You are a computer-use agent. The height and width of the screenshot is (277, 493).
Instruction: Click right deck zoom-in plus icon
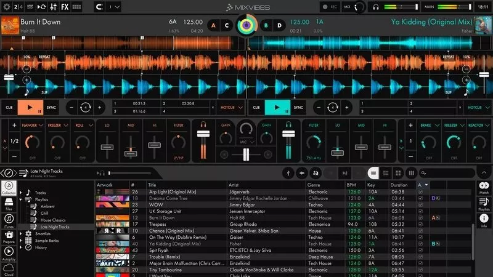click(466, 80)
